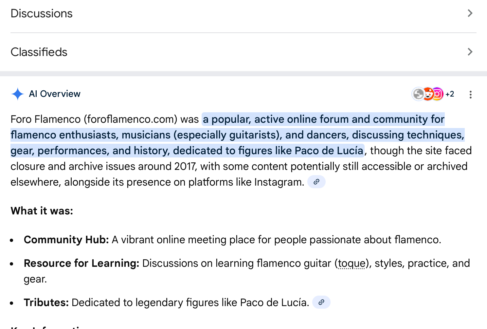Image resolution: width=487 pixels, height=329 pixels.
Task: Click the link chip after 'Instagram.'
Action: point(316,182)
